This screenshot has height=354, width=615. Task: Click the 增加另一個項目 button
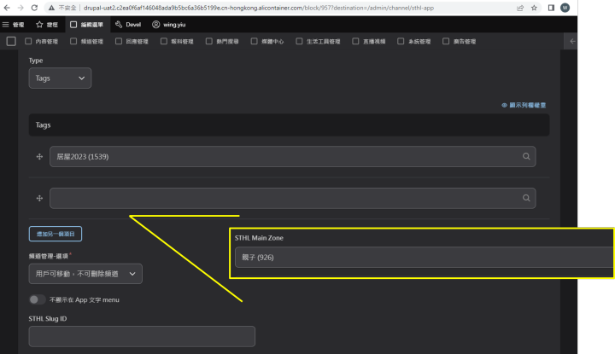tap(56, 233)
